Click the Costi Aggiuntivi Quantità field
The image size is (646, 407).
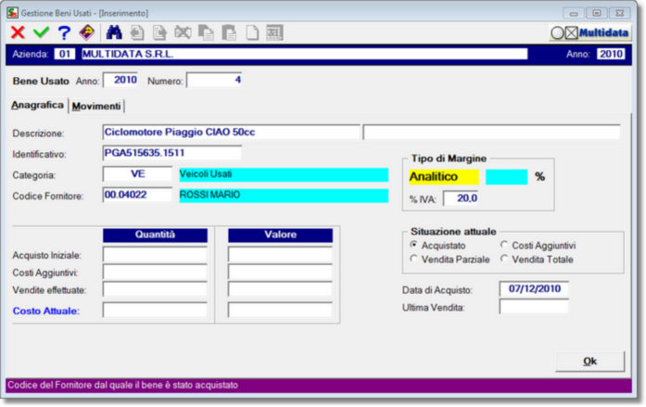pyautogui.click(x=155, y=272)
